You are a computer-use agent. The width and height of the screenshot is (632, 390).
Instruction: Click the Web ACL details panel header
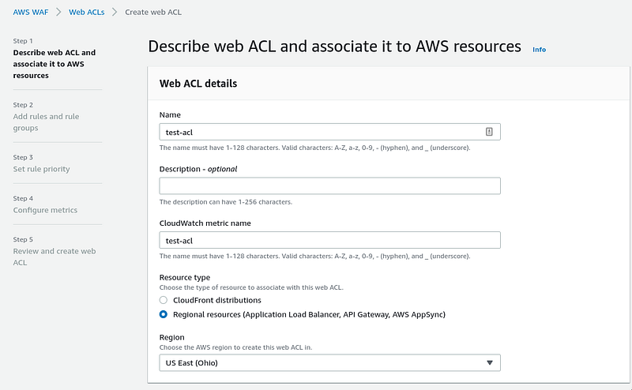pos(389,84)
